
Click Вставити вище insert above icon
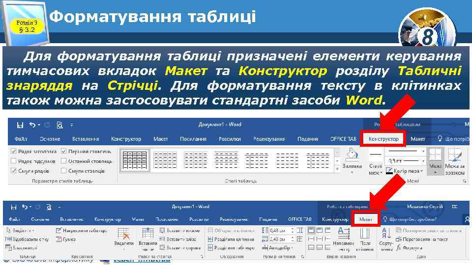(x=147, y=239)
